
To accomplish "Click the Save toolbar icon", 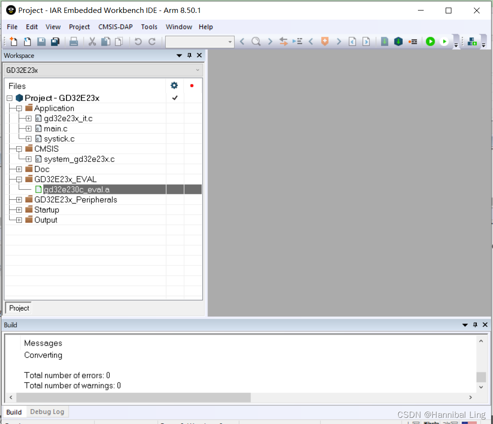I will (42, 42).
